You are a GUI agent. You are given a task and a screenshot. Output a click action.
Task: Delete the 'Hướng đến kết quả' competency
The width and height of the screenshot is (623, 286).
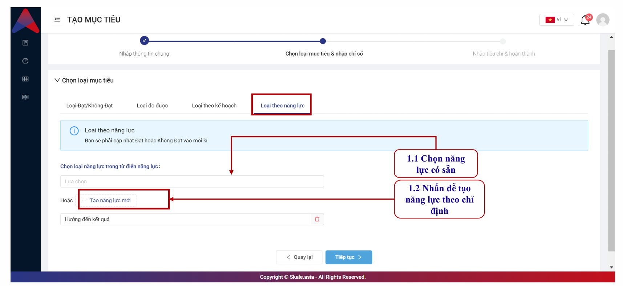click(317, 219)
